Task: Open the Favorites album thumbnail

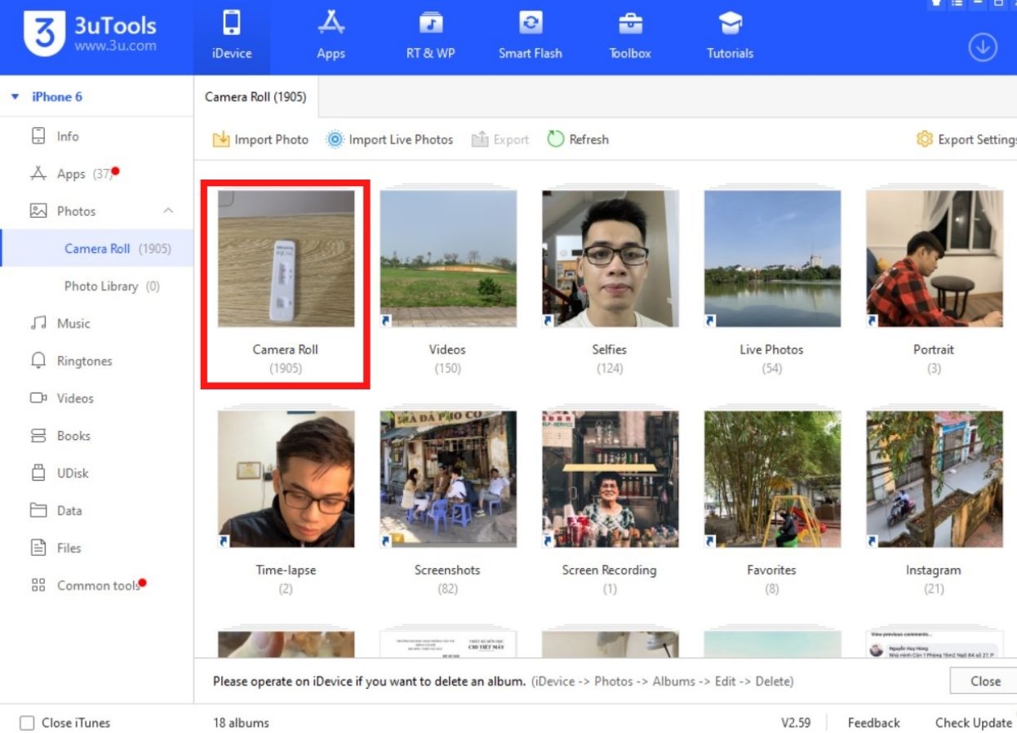Action: tap(772, 479)
